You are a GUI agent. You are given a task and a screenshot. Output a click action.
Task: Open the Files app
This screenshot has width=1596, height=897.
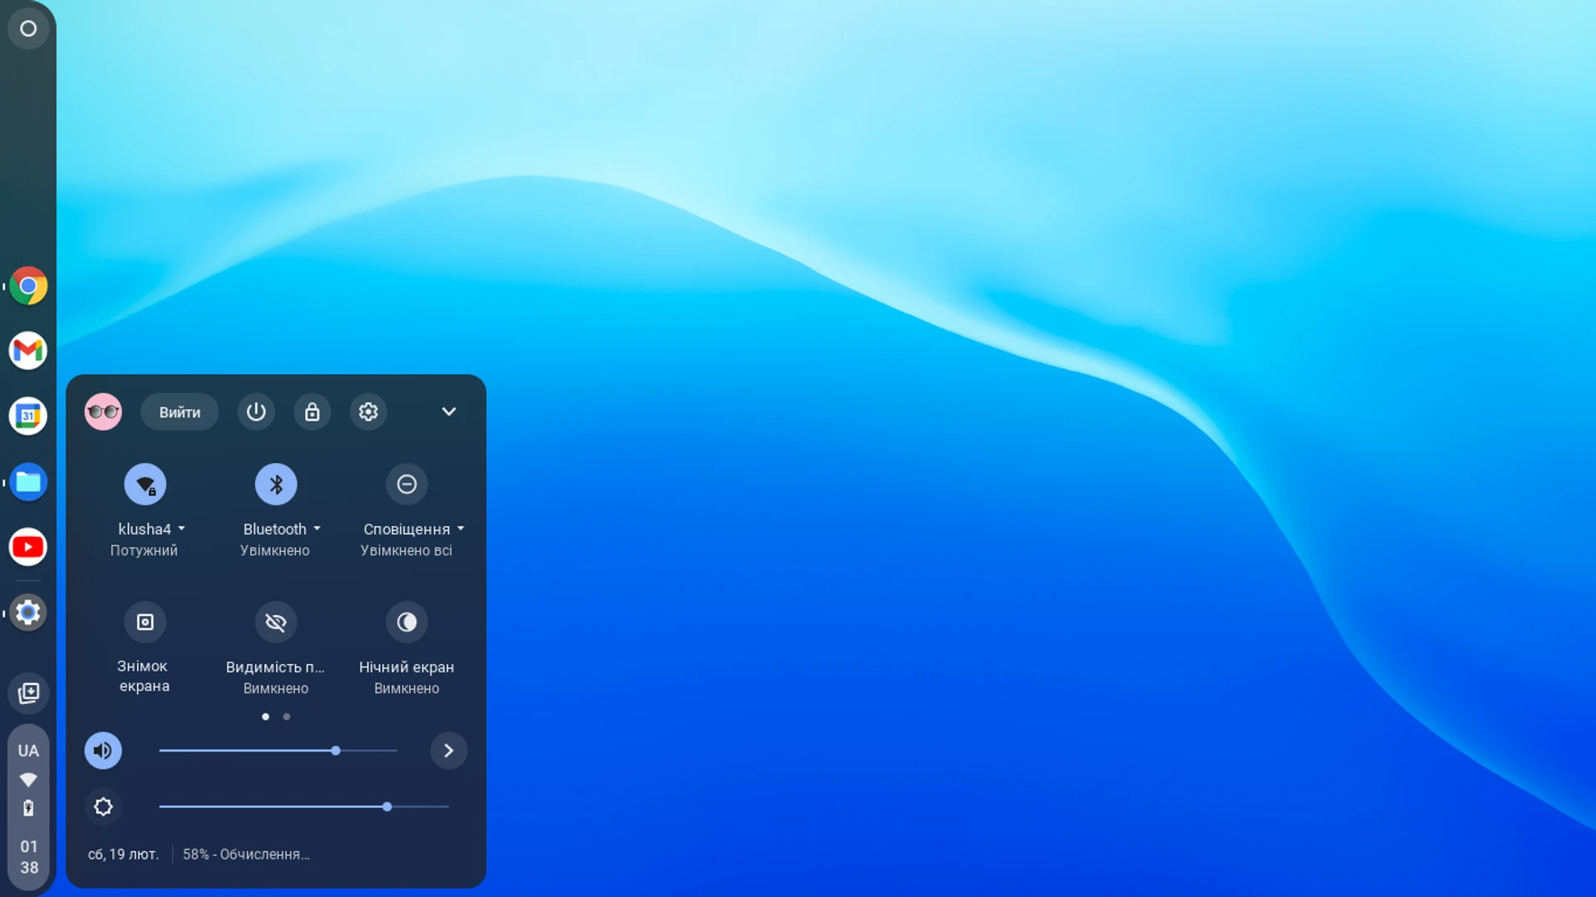point(27,481)
